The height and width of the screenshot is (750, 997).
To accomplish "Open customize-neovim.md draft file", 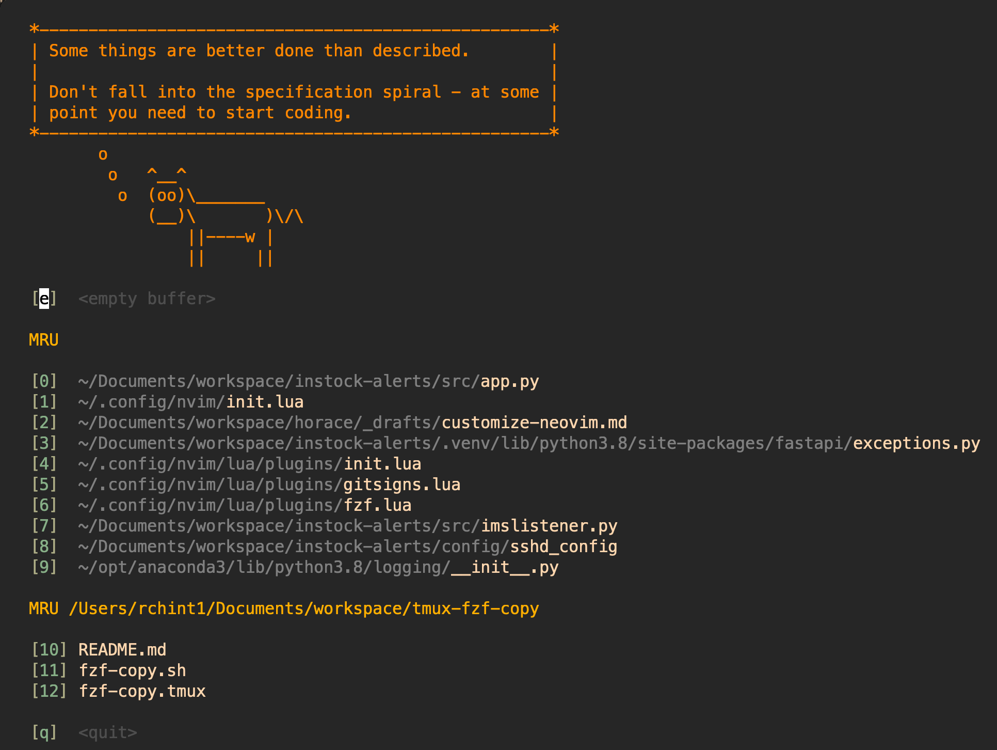I will point(329,423).
